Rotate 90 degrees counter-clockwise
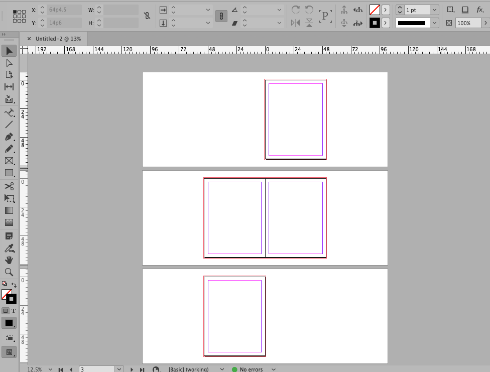This screenshot has width=490, height=372. [309, 10]
